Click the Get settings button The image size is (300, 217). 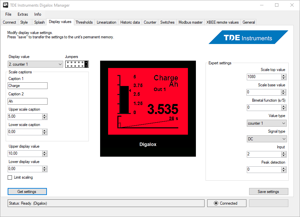point(27,192)
